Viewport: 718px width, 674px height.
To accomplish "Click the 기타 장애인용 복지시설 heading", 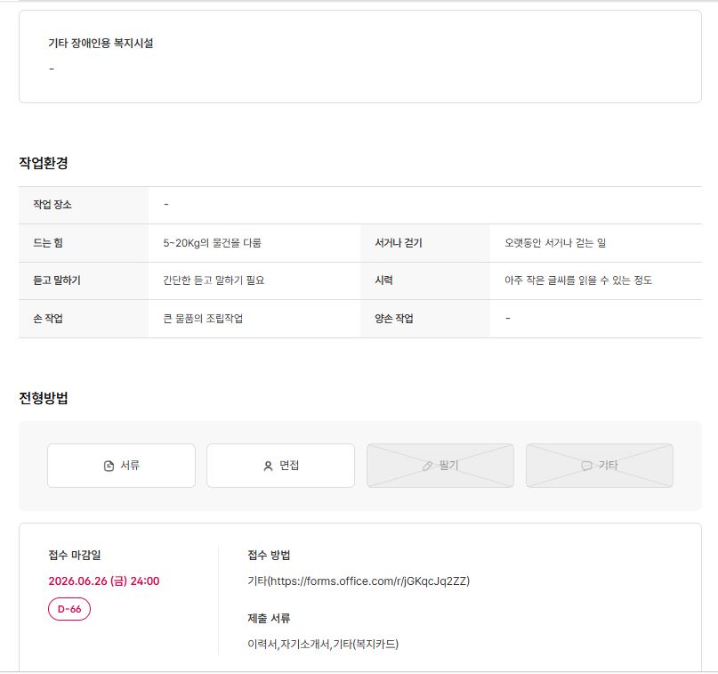I will pos(101,43).
